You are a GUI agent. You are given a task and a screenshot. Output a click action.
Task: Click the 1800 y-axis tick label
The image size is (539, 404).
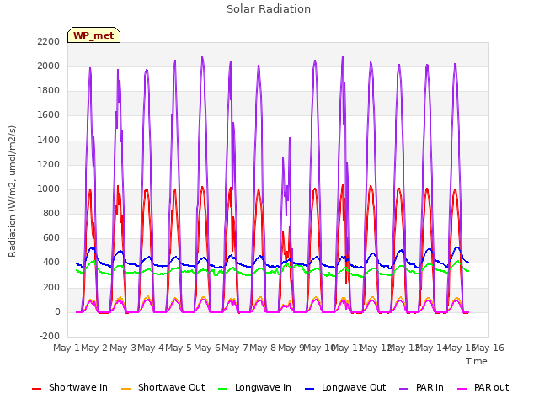pos(49,91)
